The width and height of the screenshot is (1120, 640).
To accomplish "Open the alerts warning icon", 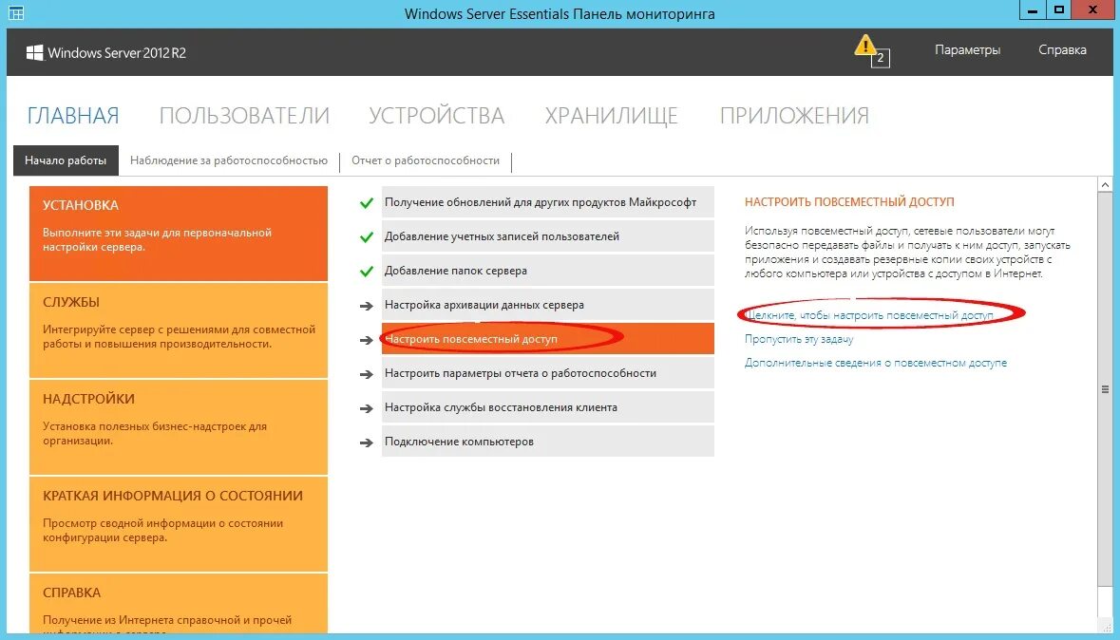I will (x=871, y=50).
